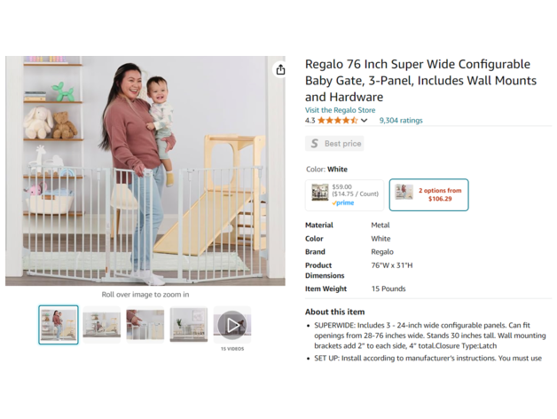The image size is (557, 419).
Task: Click the star rating icons
Action: pyautogui.click(x=337, y=121)
